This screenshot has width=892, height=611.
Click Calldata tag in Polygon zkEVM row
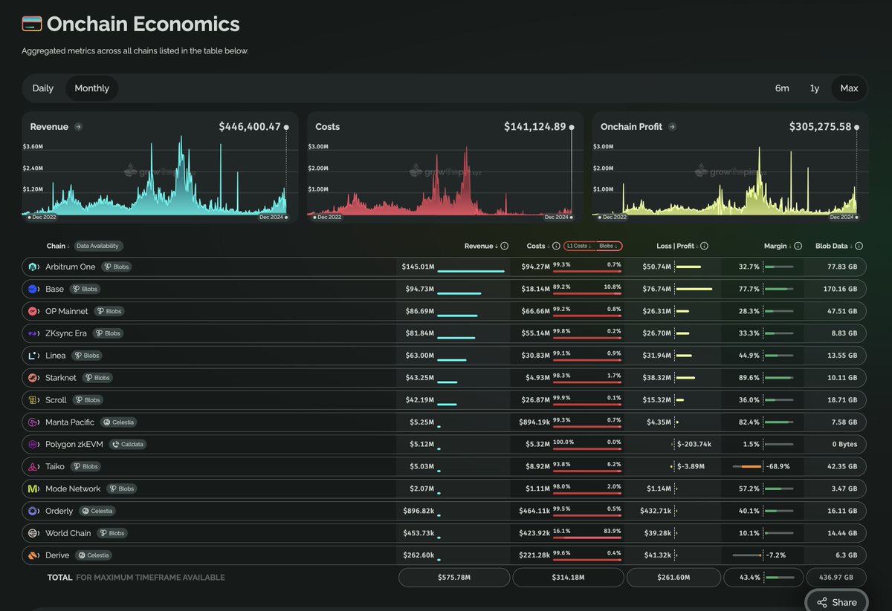point(128,445)
